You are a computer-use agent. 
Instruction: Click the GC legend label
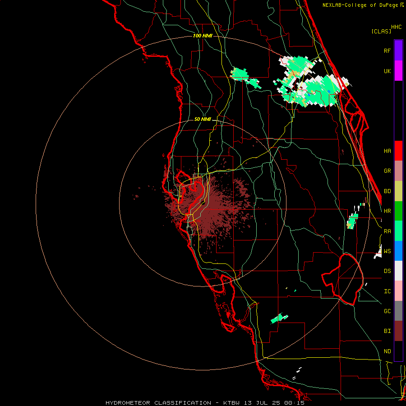coord(387,311)
